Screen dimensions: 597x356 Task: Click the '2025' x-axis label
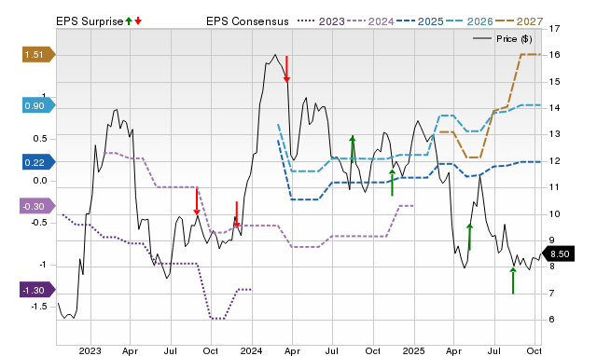coord(413,351)
